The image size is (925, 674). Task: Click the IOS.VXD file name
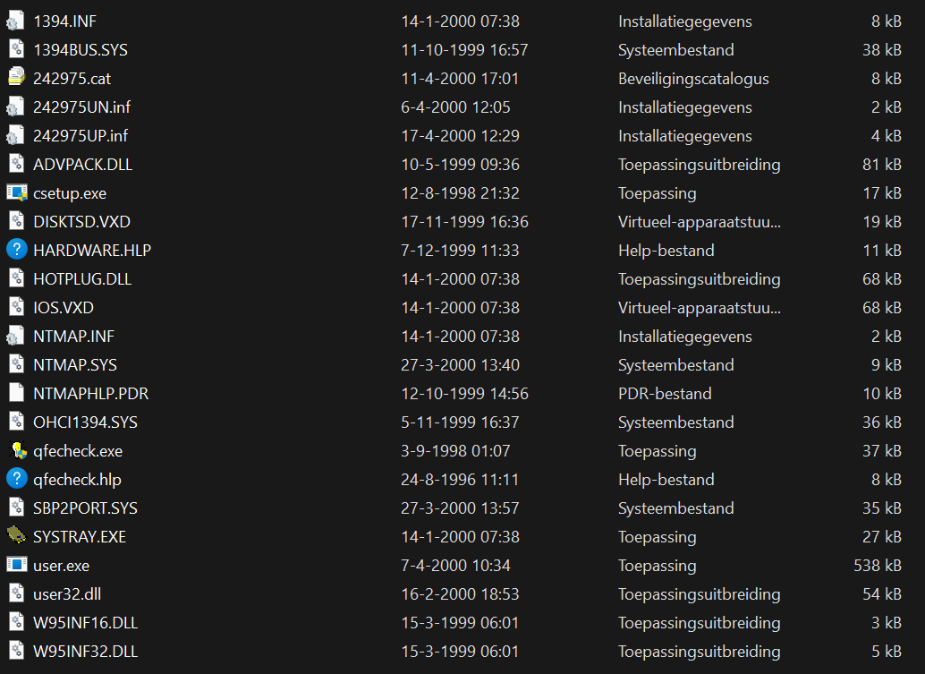coord(64,308)
